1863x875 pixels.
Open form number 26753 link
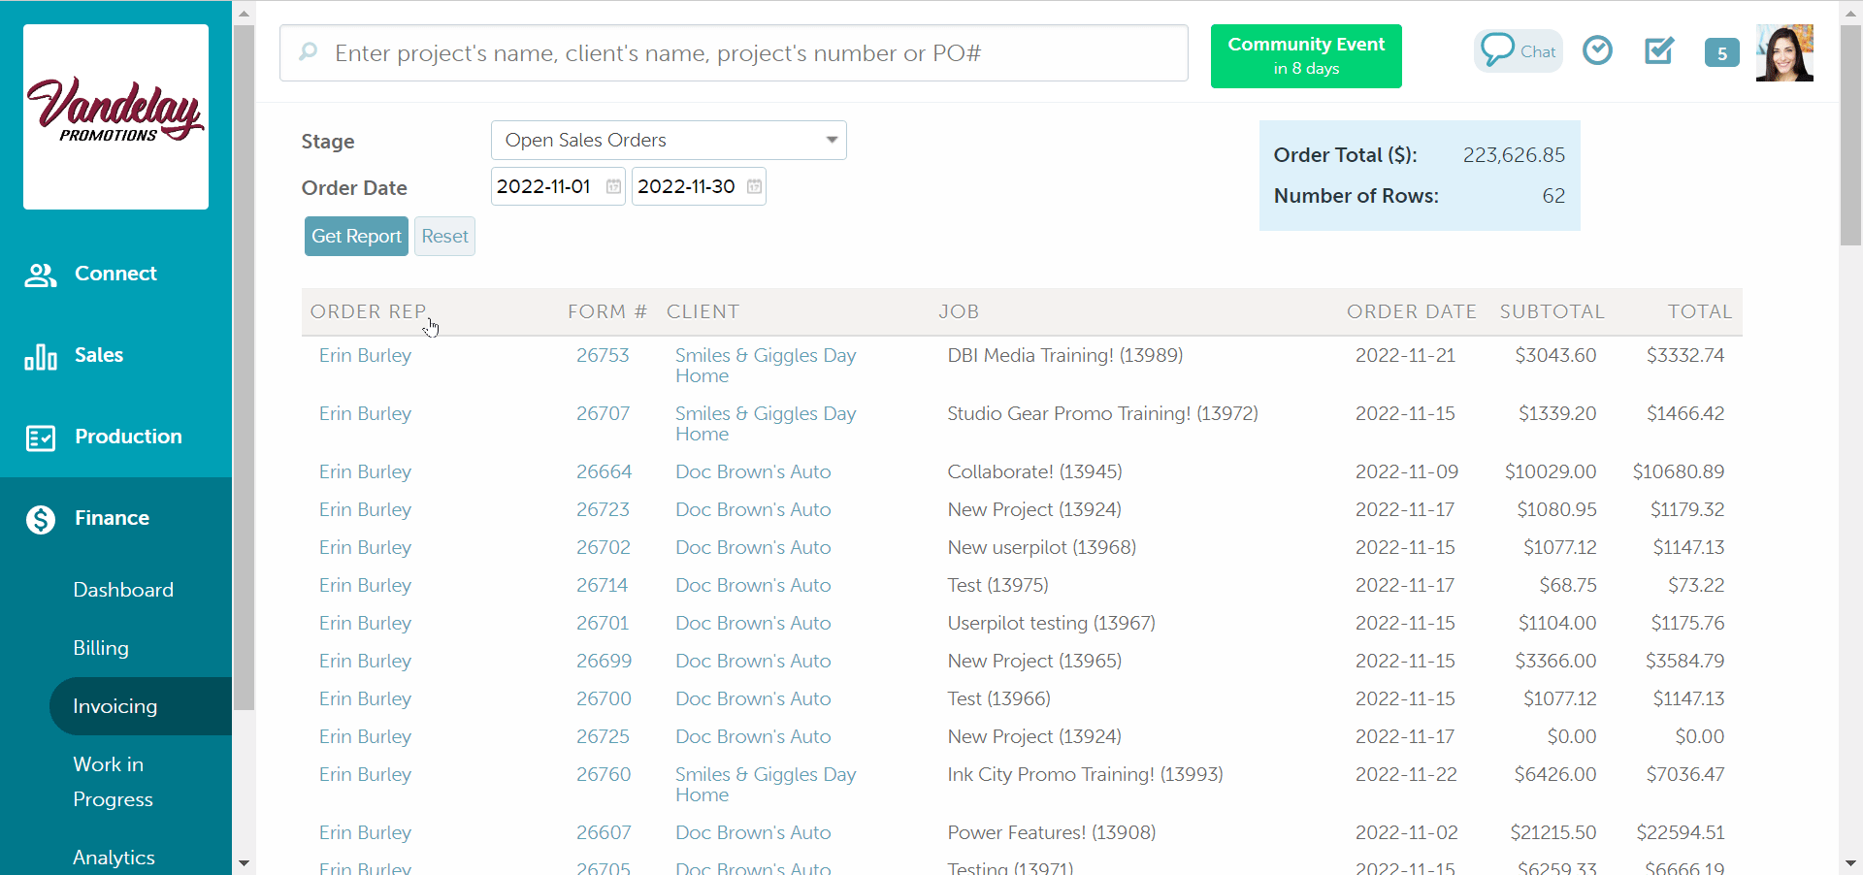point(603,355)
